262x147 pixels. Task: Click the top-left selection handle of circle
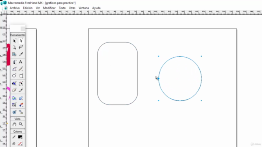(158, 56)
